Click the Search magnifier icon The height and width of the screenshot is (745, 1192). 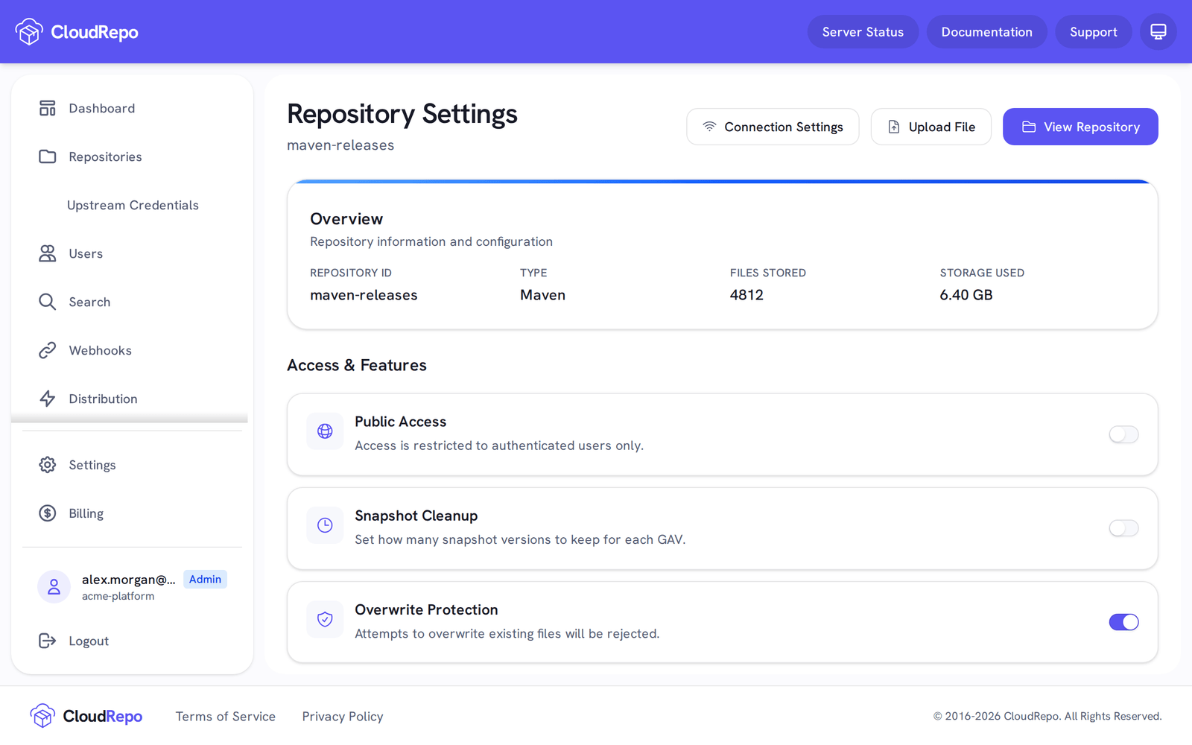click(48, 302)
